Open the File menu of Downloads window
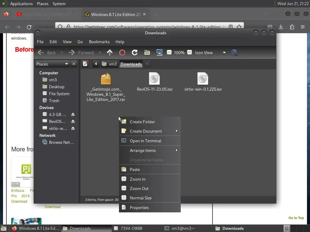The height and width of the screenshot is (232, 310). (40, 42)
